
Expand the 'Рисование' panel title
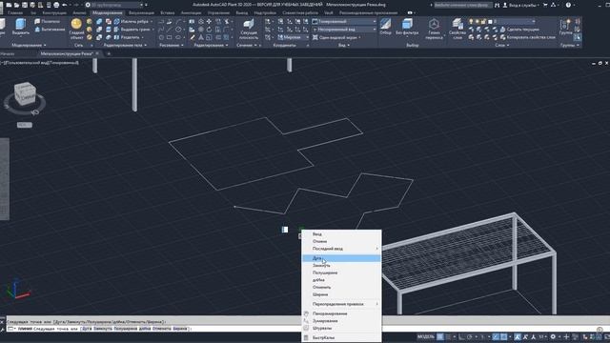172,45
